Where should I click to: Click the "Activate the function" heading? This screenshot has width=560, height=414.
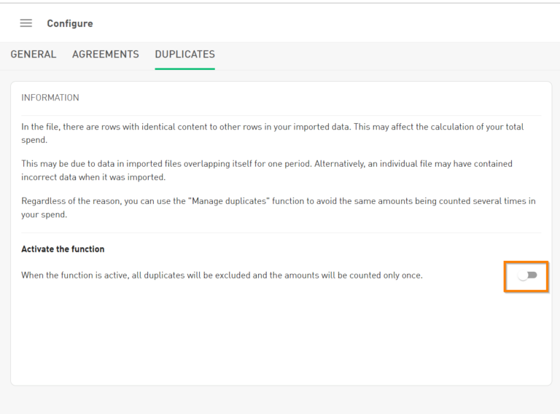pos(63,249)
